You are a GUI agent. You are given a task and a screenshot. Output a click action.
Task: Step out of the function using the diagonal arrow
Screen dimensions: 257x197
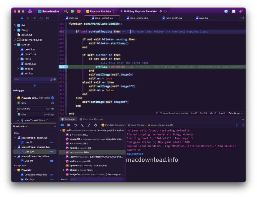tap(89, 125)
